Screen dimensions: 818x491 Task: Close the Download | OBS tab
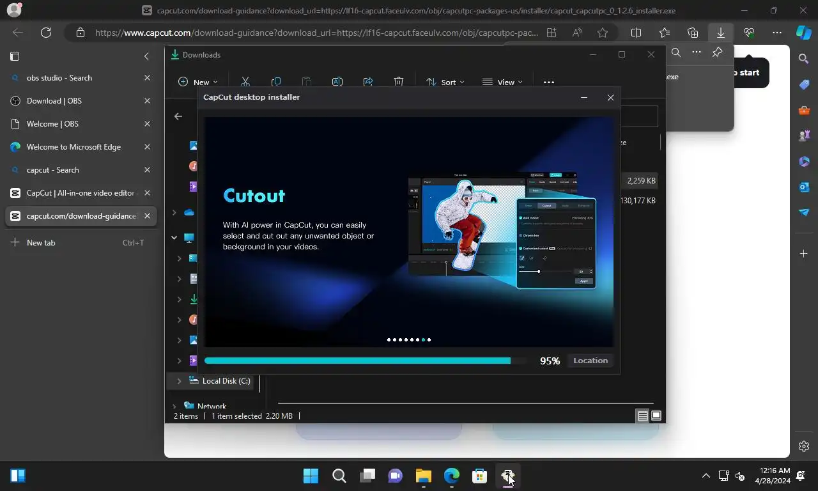pos(147,101)
